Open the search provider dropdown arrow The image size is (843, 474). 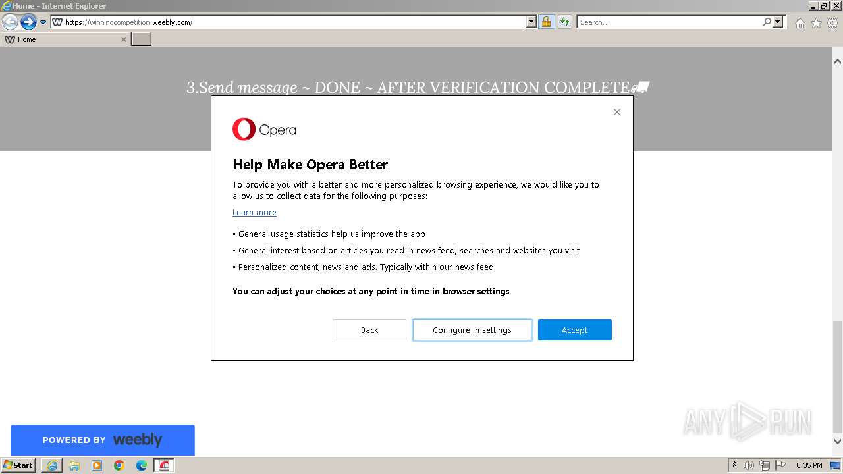(x=778, y=22)
